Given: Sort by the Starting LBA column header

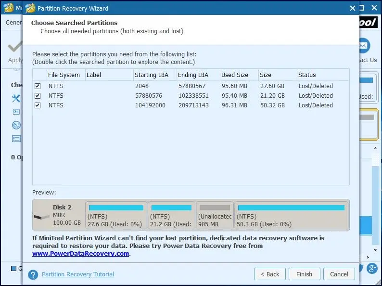Looking at the screenshot, I should pyautogui.click(x=155, y=75).
